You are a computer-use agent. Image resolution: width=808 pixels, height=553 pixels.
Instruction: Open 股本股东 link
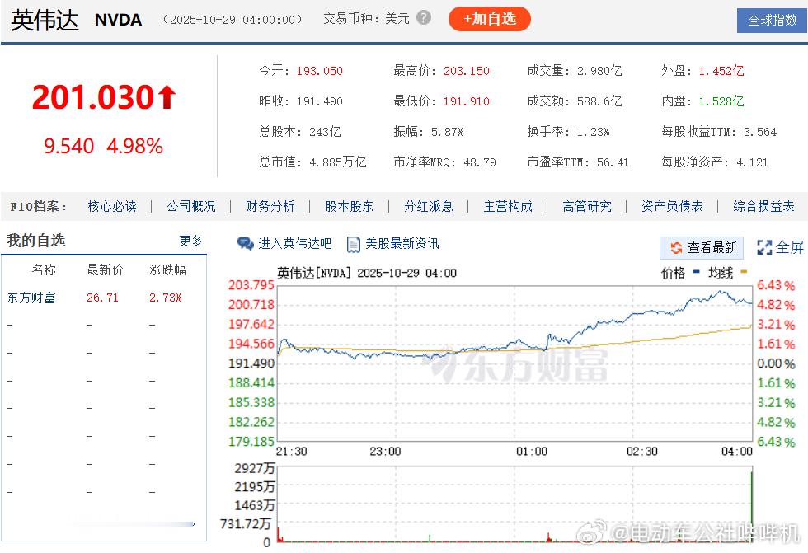coord(350,207)
